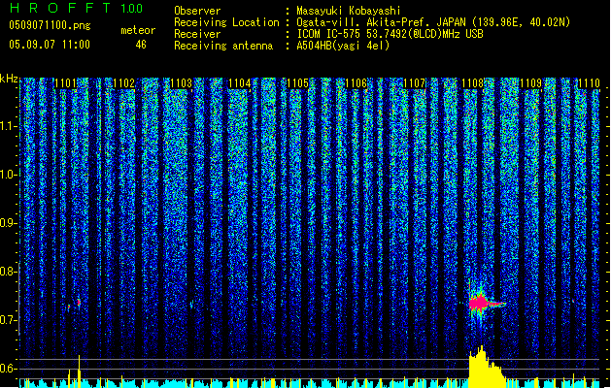Click the 1106 time marker
The height and width of the screenshot is (388, 611).
(x=356, y=83)
